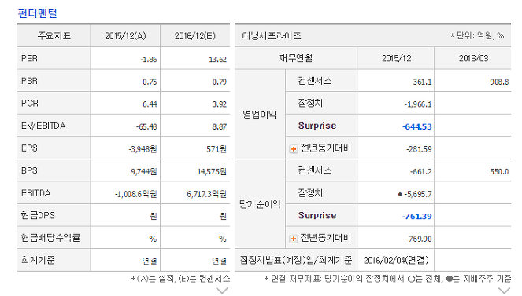Screen dimensions: 522x296
Task: Click PER estimate value 13.62
Action: [218, 60]
